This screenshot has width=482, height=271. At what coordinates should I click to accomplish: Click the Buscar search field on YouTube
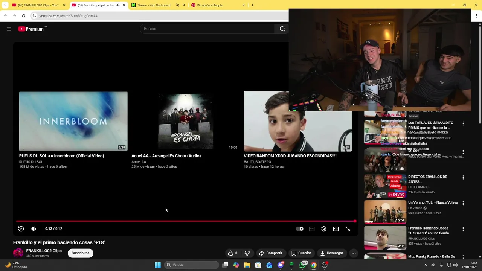point(207,29)
